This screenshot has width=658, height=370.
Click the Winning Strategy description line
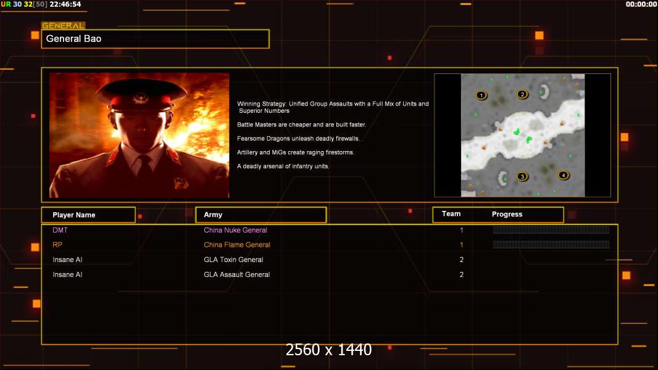click(x=333, y=107)
